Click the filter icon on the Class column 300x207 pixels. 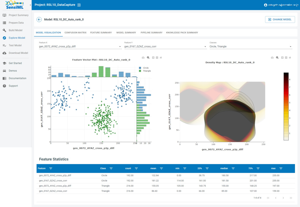pos(111,168)
